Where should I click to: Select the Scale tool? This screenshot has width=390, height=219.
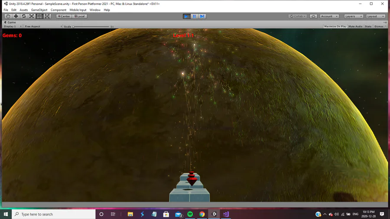point(32,16)
